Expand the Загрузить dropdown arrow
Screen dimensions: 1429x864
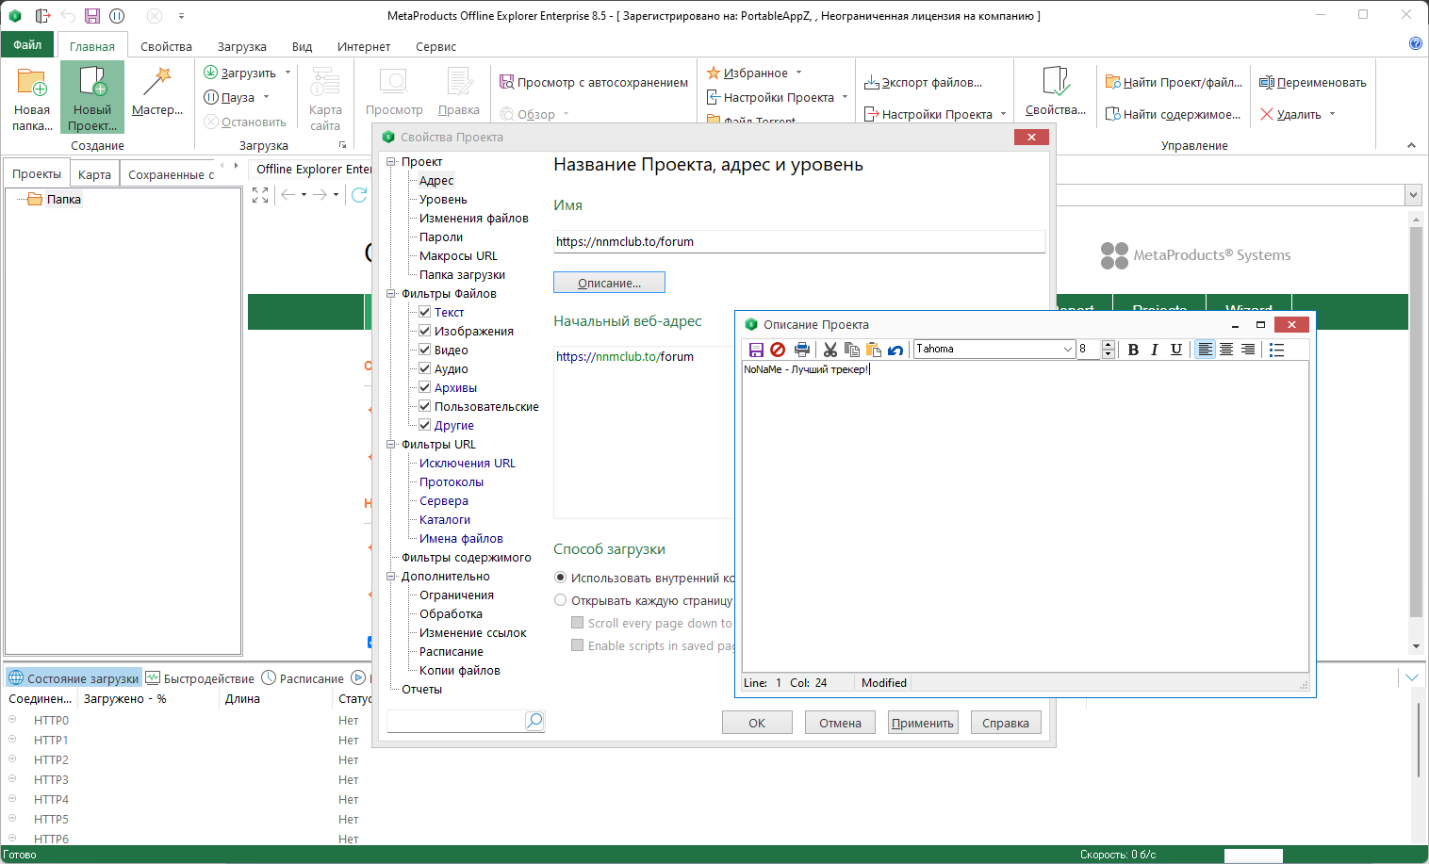click(288, 73)
